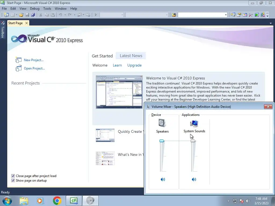Screen dimensions: 275x206
Task: Open the toolbar options overflow dropdown
Action: [x=267, y=15]
